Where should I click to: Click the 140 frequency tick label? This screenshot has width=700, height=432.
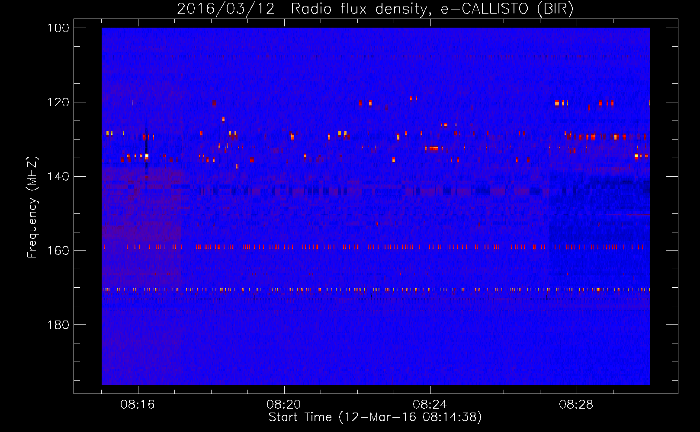[58, 177]
